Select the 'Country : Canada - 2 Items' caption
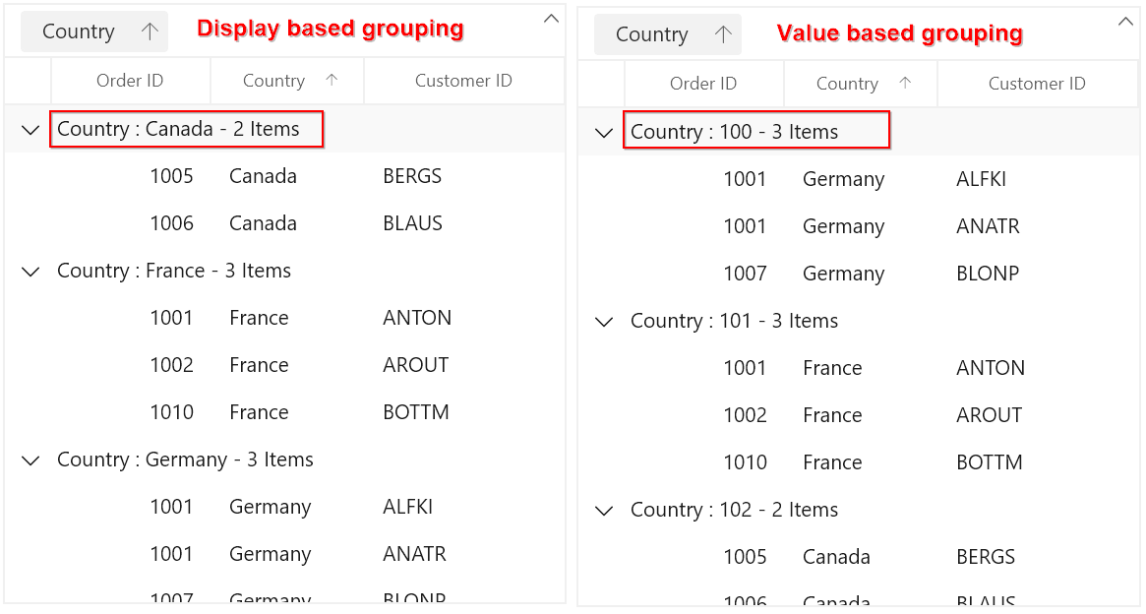Screen dimensions: 1146x614 pyautogui.click(x=178, y=129)
